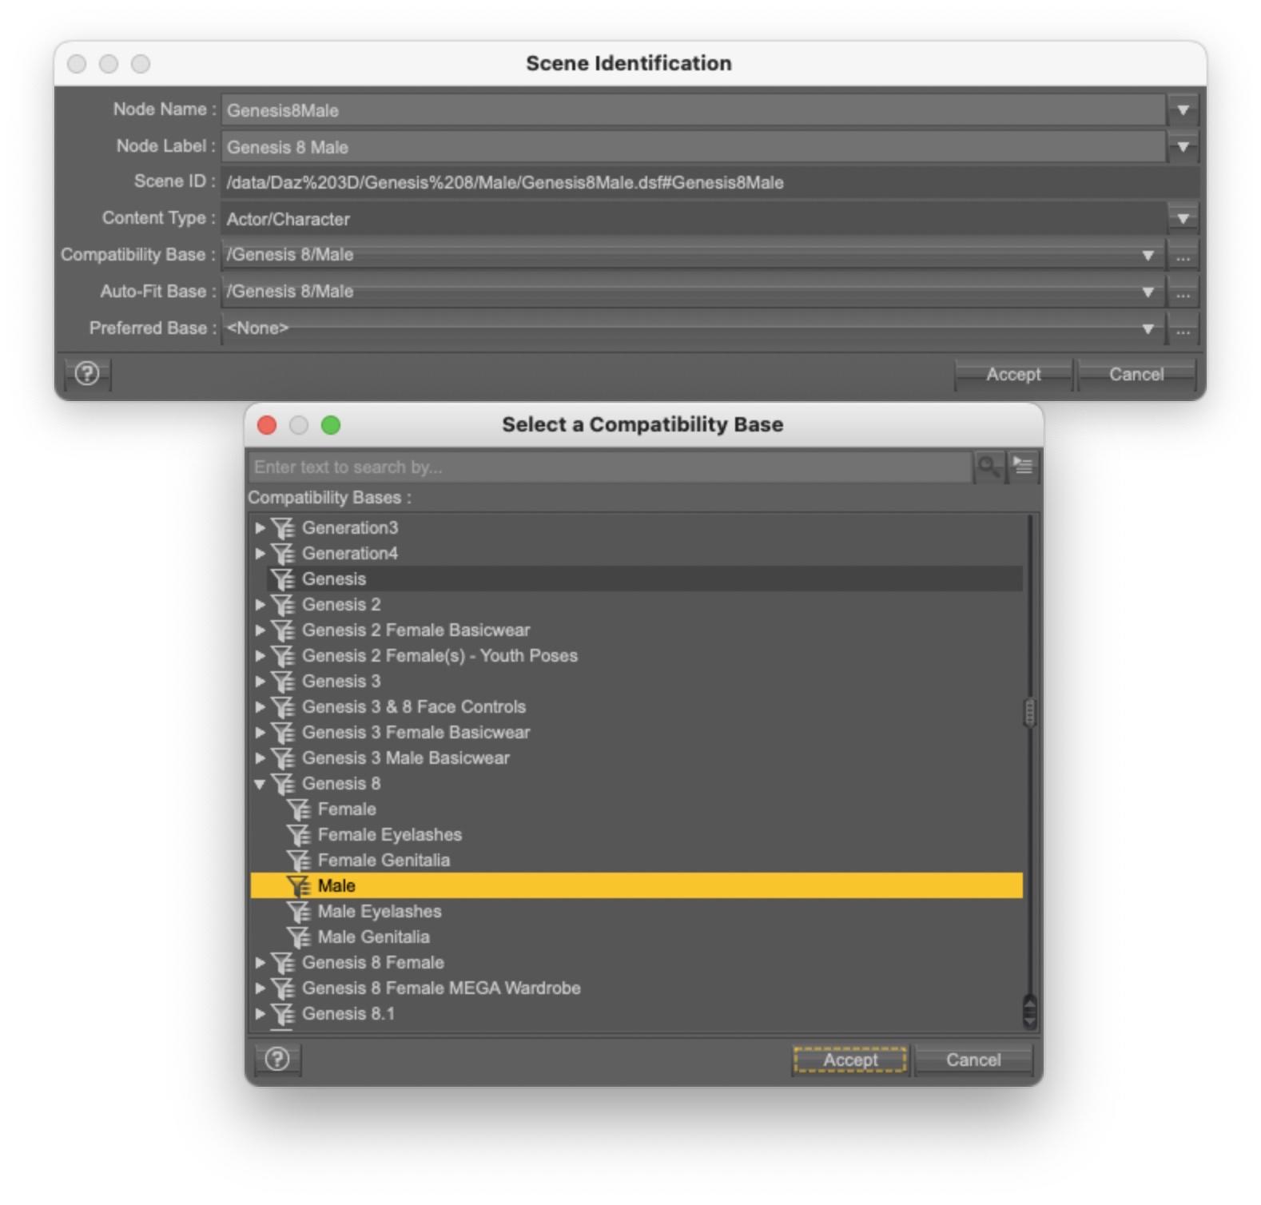The width and height of the screenshot is (1261, 1205).
Task: Browse for Preferred Base with the ellipsis button
Action: point(1183,329)
